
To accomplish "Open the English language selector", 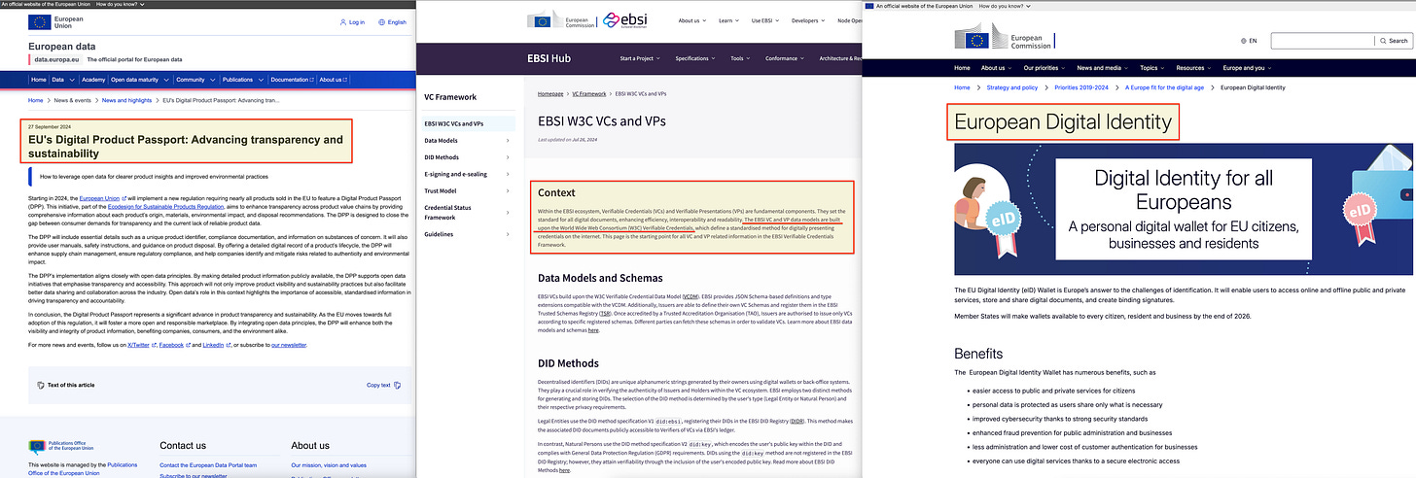I will click(x=391, y=21).
